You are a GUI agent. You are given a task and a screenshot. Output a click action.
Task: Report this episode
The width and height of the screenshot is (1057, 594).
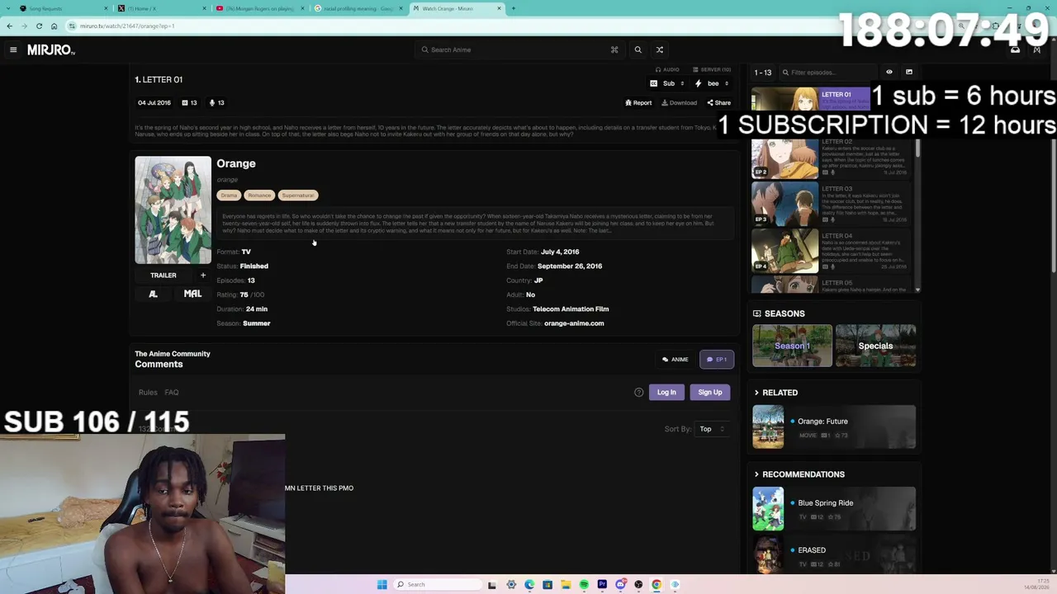coord(638,103)
